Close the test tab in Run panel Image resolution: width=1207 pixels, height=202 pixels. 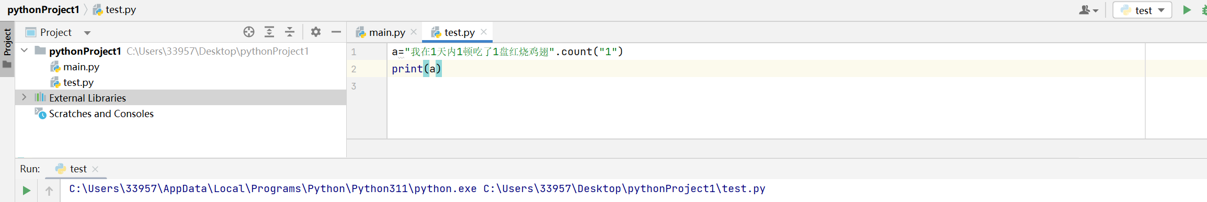tap(95, 169)
